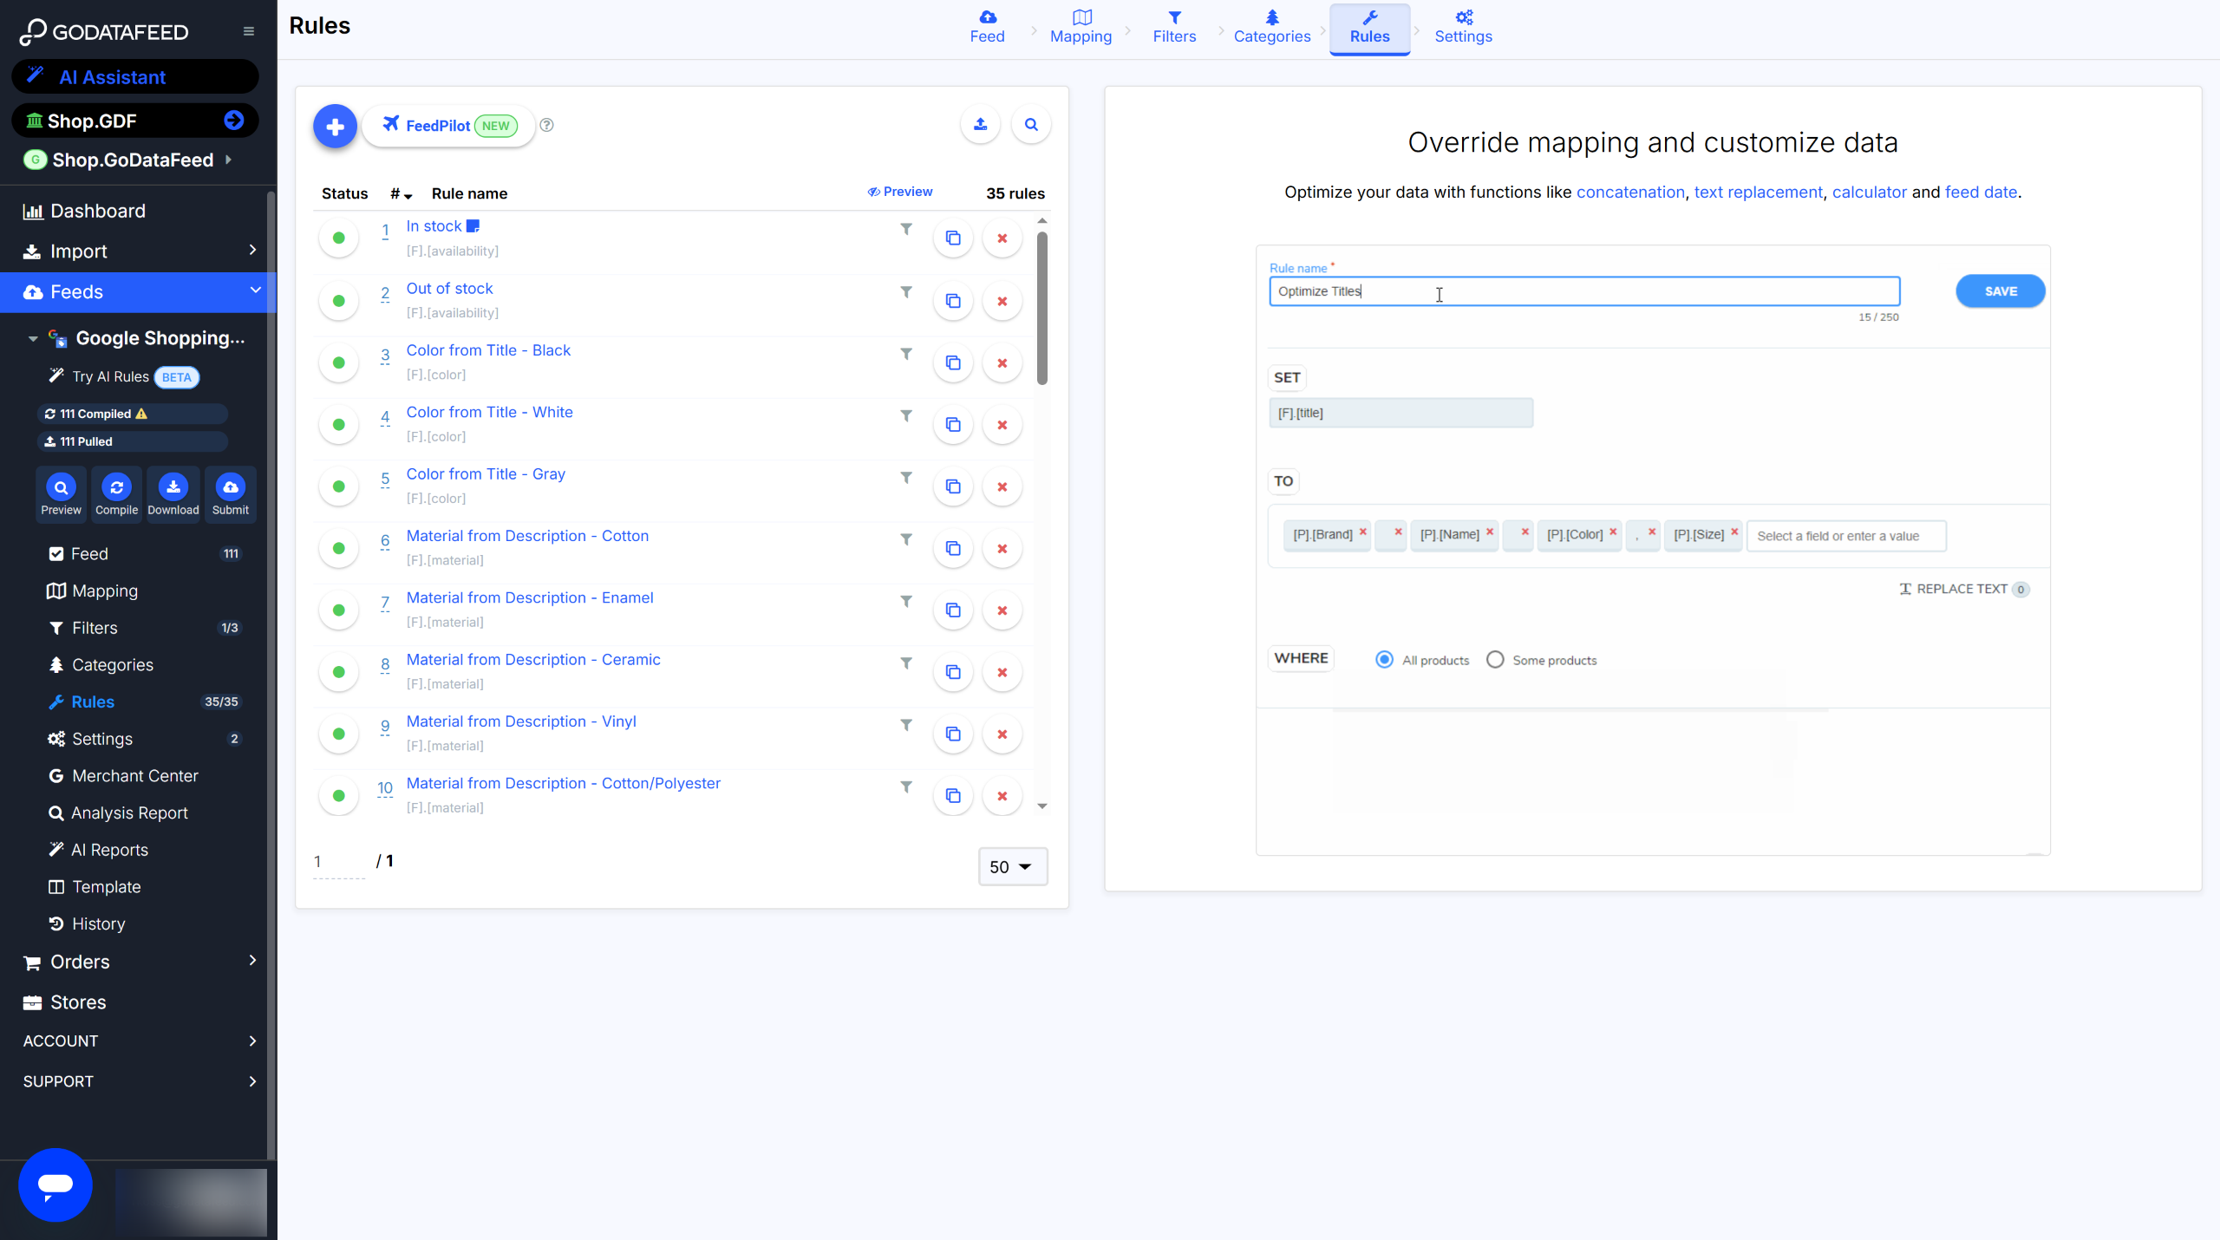The width and height of the screenshot is (2220, 1240).
Task: Open the Mapping tab in top navigation
Action: click(1081, 27)
